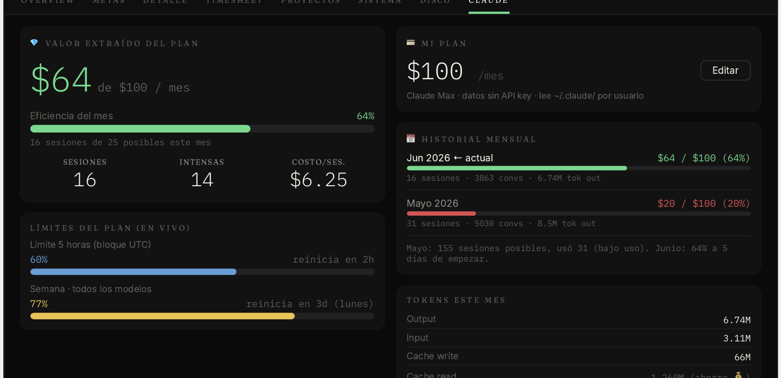Click the Historial Mensual heading
The width and height of the screenshot is (781, 378).
pyautogui.click(x=479, y=139)
